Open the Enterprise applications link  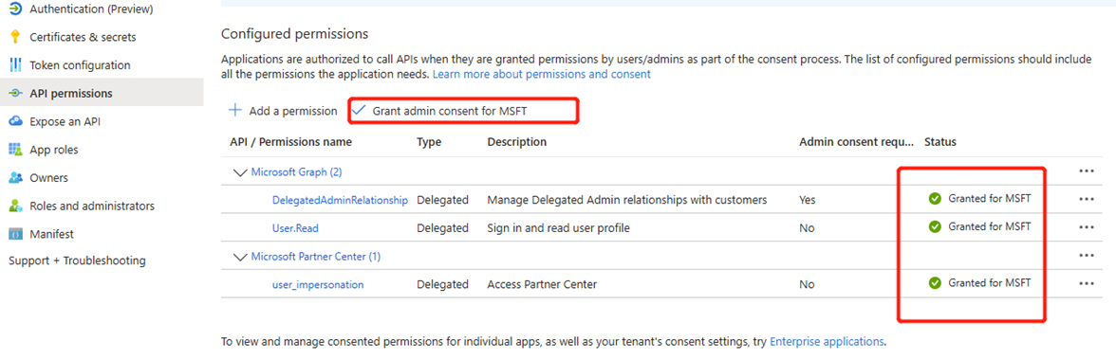pos(827,341)
